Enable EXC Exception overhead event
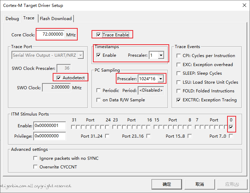 [179, 65]
